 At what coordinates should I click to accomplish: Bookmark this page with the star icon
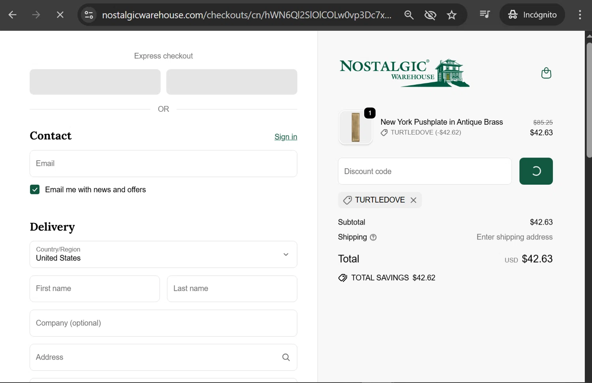pyautogui.click(x=451, y=15)
